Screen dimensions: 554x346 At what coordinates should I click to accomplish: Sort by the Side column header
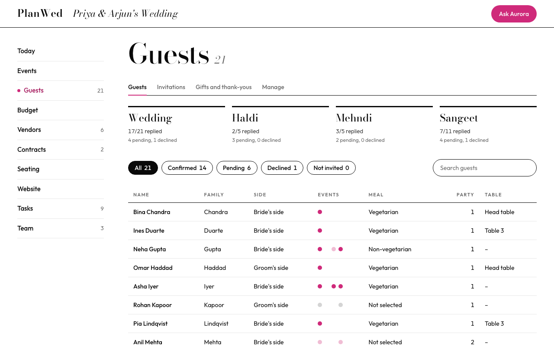[x=260, y=195]
